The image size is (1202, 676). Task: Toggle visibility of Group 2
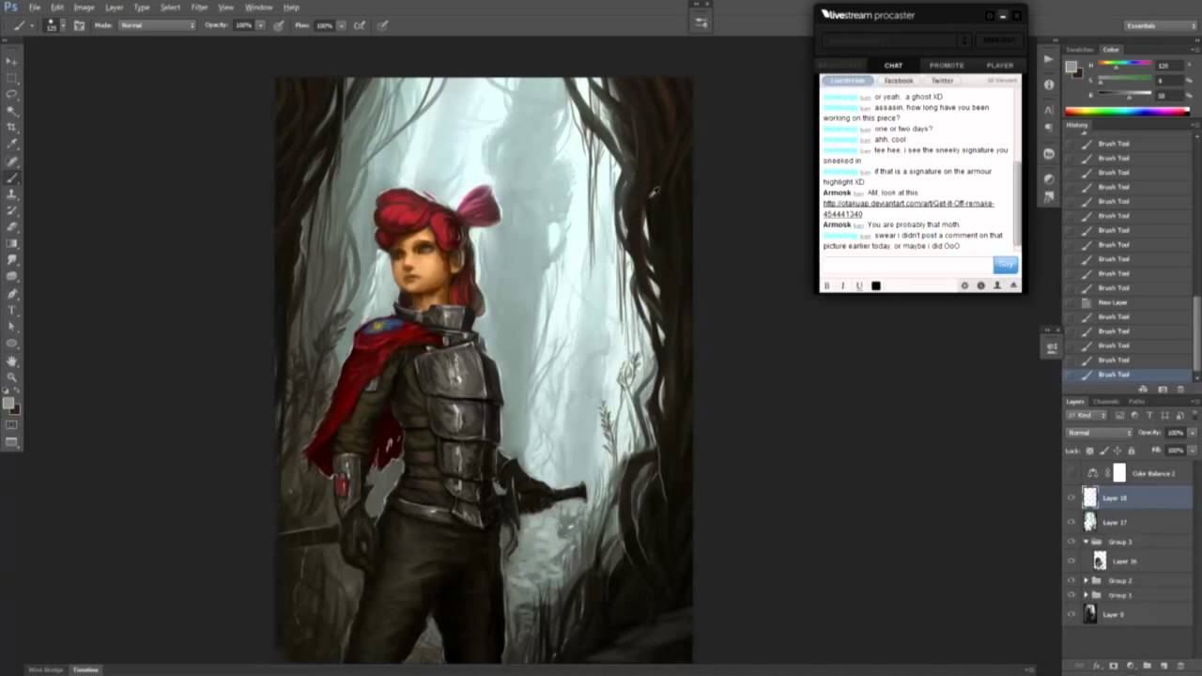(1071, 580)
